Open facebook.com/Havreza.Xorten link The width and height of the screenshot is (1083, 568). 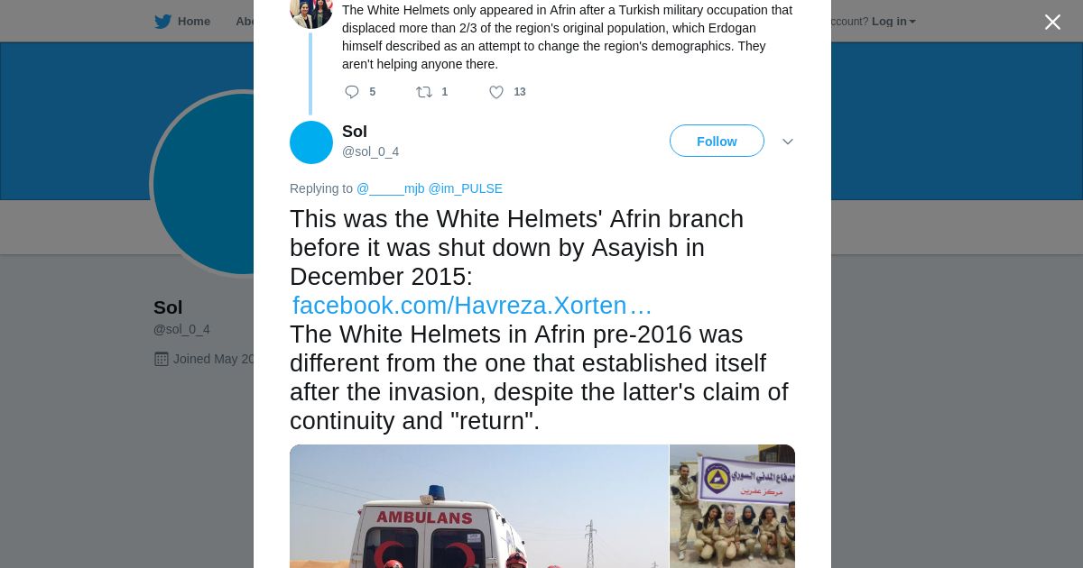coord(471,306)
